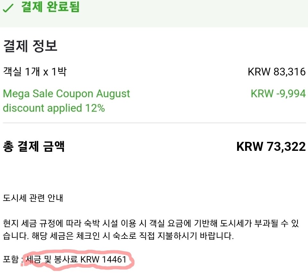308x276 pixels.
Task: Click the 도시세 관련 안내 heading
Action: point(33,198)
